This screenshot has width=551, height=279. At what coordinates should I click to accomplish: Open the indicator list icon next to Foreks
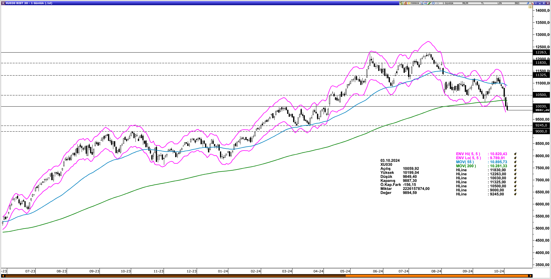click(x=421, y=3)
